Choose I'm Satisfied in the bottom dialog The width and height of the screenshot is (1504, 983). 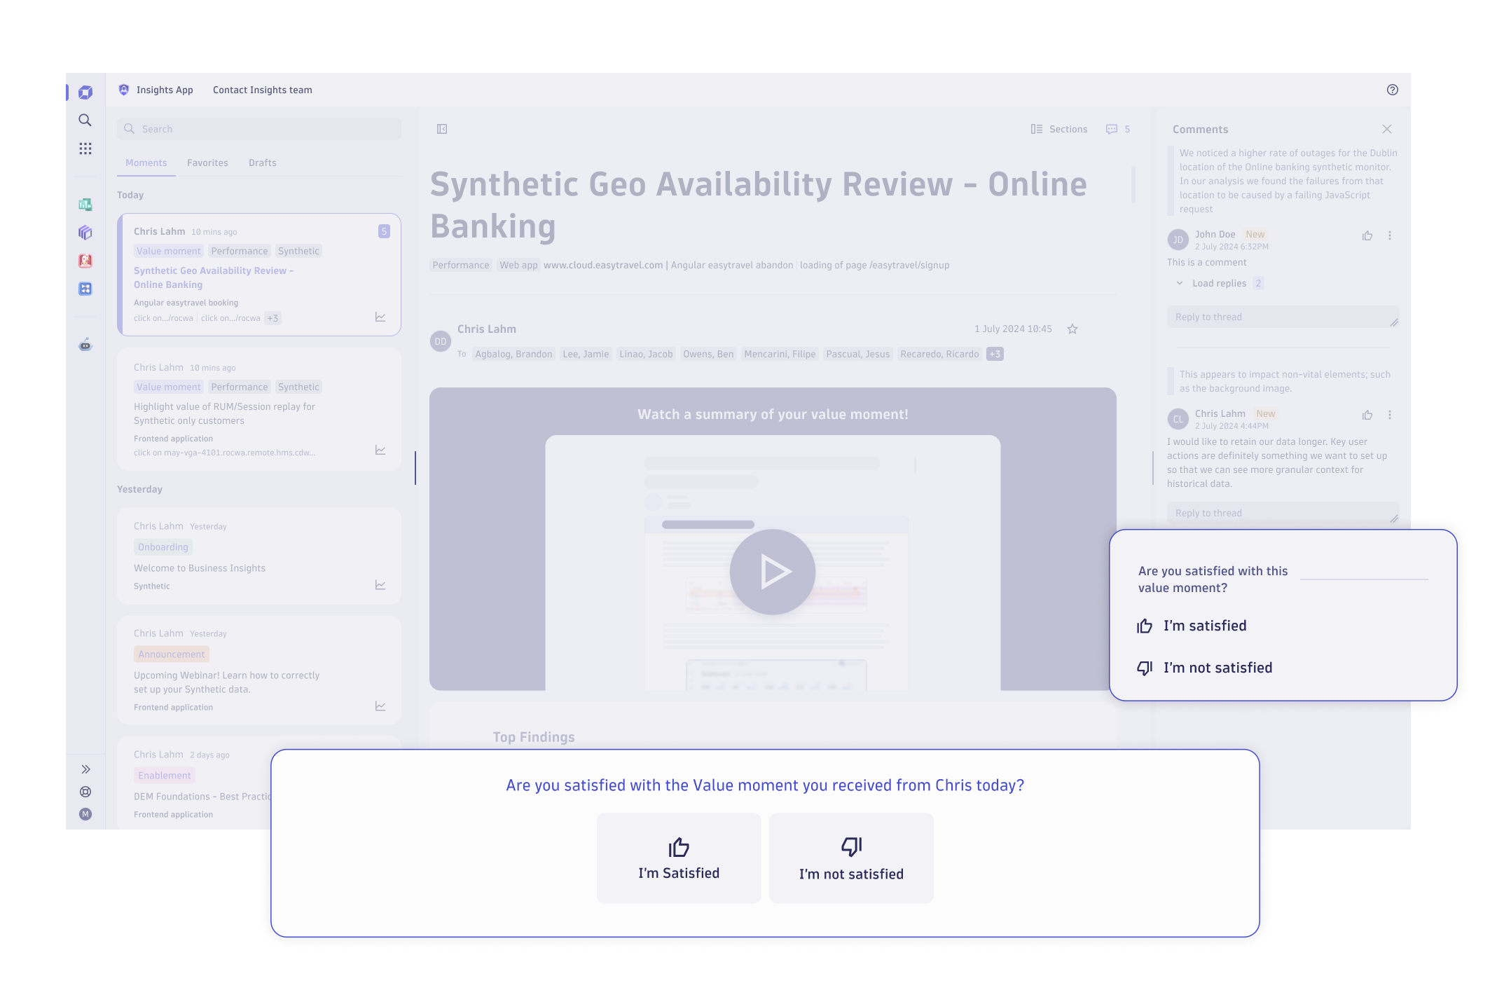678,858
